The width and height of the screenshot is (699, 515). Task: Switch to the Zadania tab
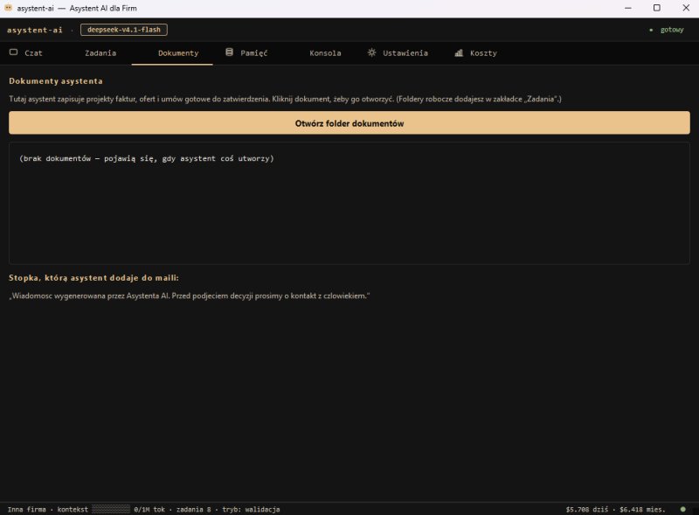(100, 53)
